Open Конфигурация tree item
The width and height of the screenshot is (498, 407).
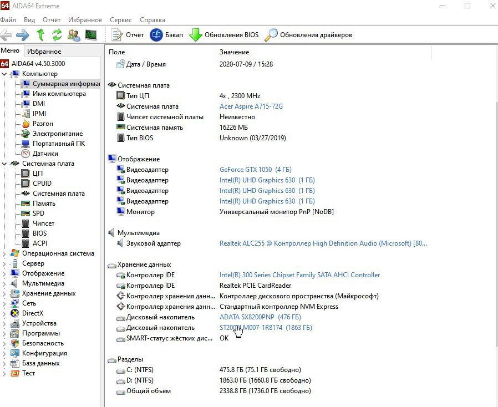[39, 353]
